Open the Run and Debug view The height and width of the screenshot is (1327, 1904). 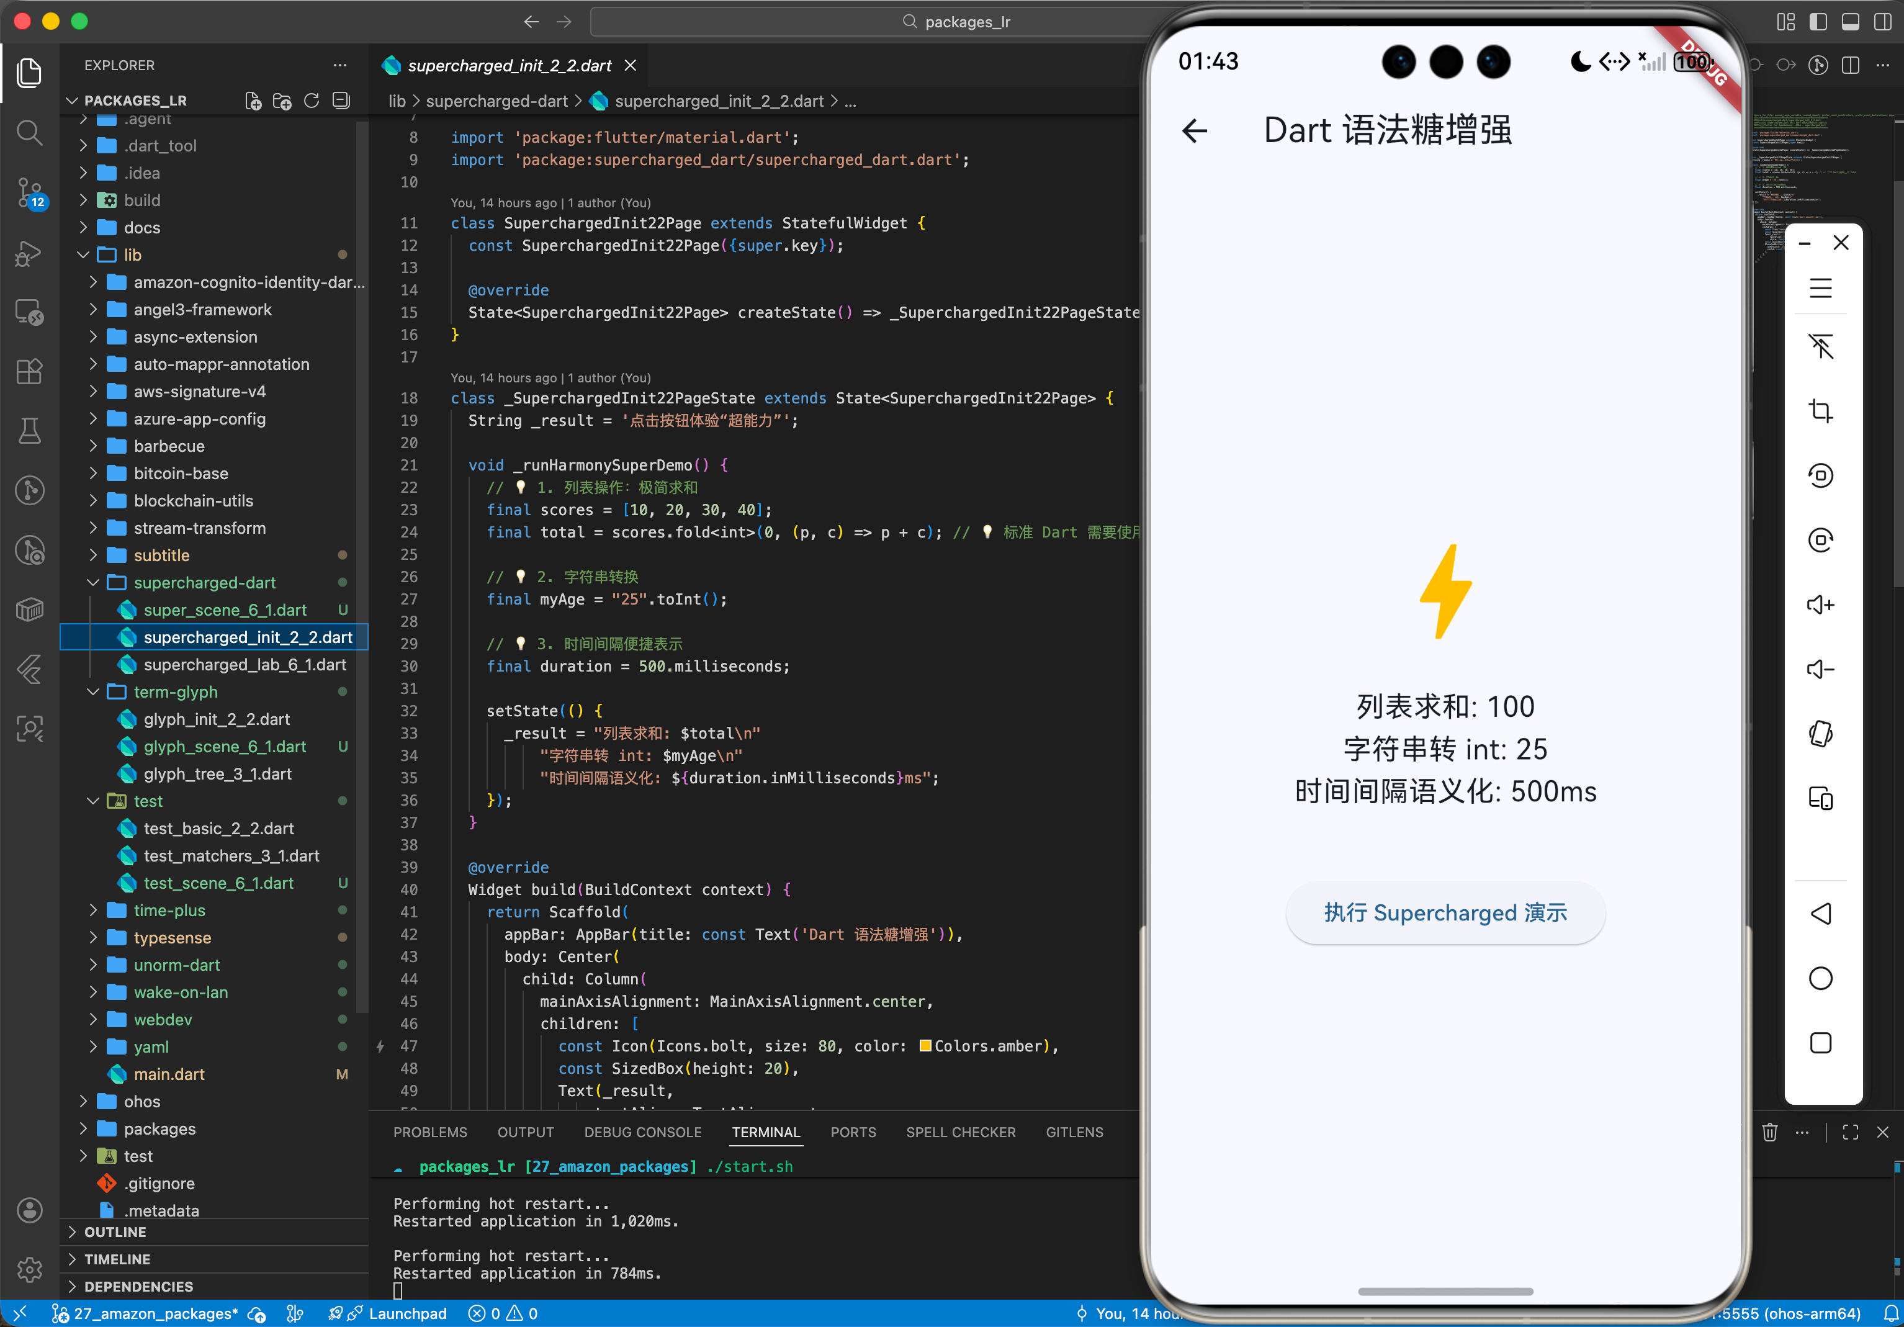29,253
